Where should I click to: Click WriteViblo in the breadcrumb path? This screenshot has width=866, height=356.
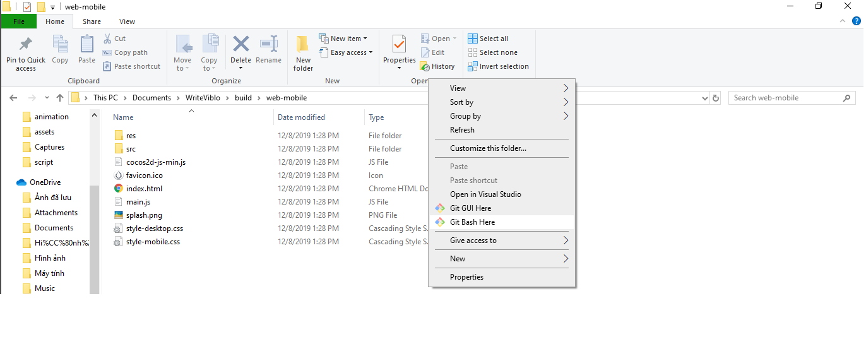[x=203, y=98]
